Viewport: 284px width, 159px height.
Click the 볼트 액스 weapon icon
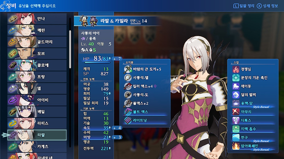[128, 112]
